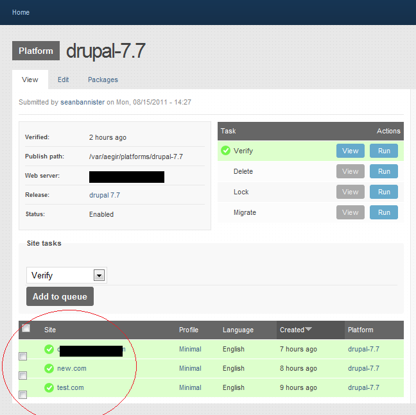Tick the checkbox for the redacted site row
The width and height of the screenshot is (416, 415).
(x=23, y=357)
